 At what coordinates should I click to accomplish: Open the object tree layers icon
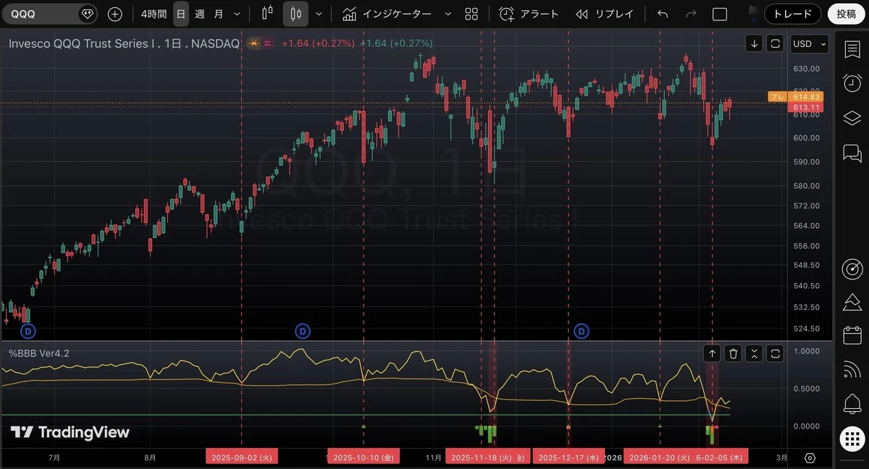(852, 118)
